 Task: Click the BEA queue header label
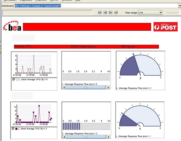(128, 46)
